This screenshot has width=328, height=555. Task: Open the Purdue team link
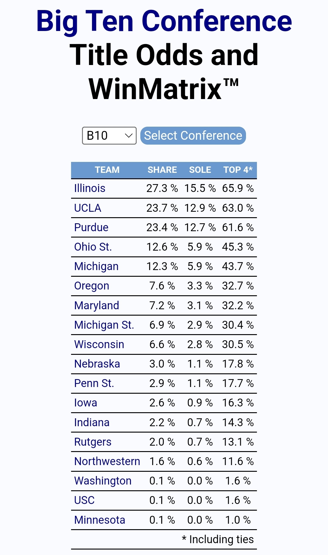tap(91, 228)
